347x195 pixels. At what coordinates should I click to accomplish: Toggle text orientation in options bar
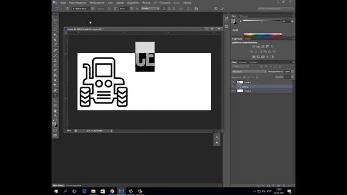coord(67,9)
